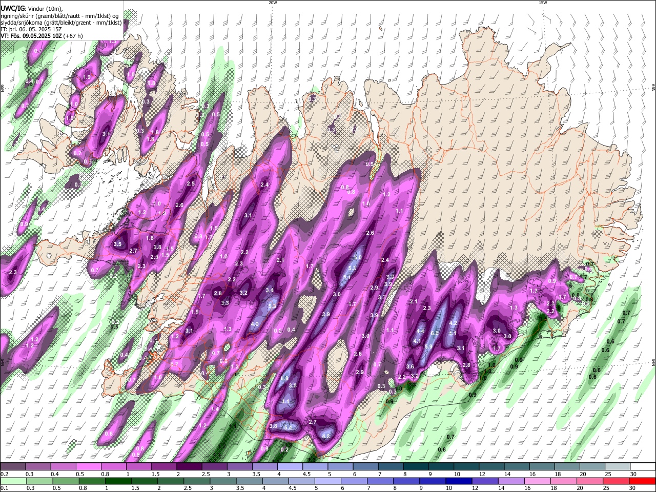The height and width of the screenshot is (492, 656).
Task: Click the 6.8 precipitation value on map
Action: point(285,378)
